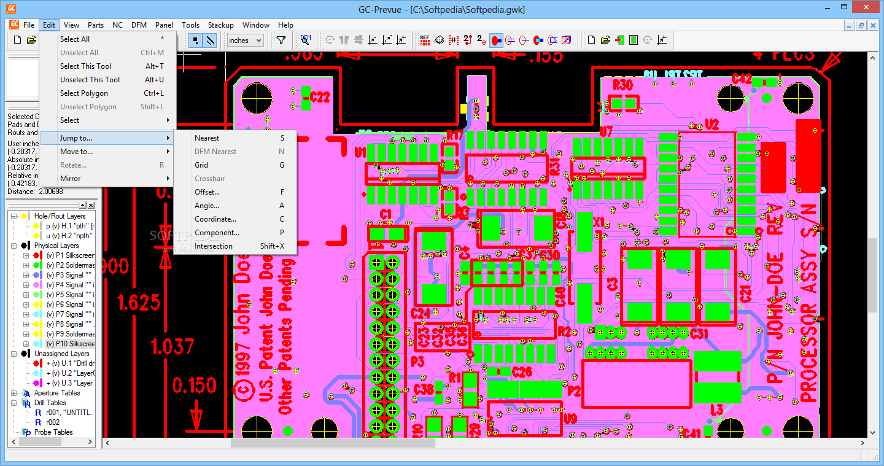
Task: Open the File menu
Action: coord(29,25)
